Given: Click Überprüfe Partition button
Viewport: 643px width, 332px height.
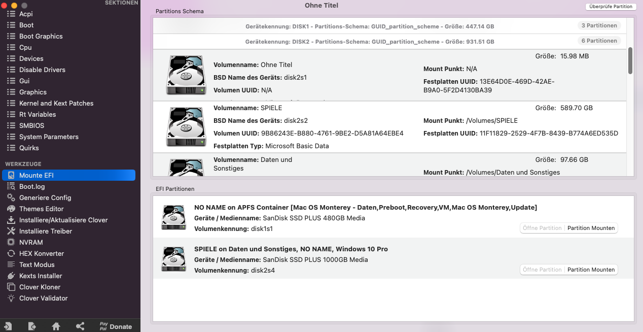Looking at the screenshot, I should (x=611, y=7).
